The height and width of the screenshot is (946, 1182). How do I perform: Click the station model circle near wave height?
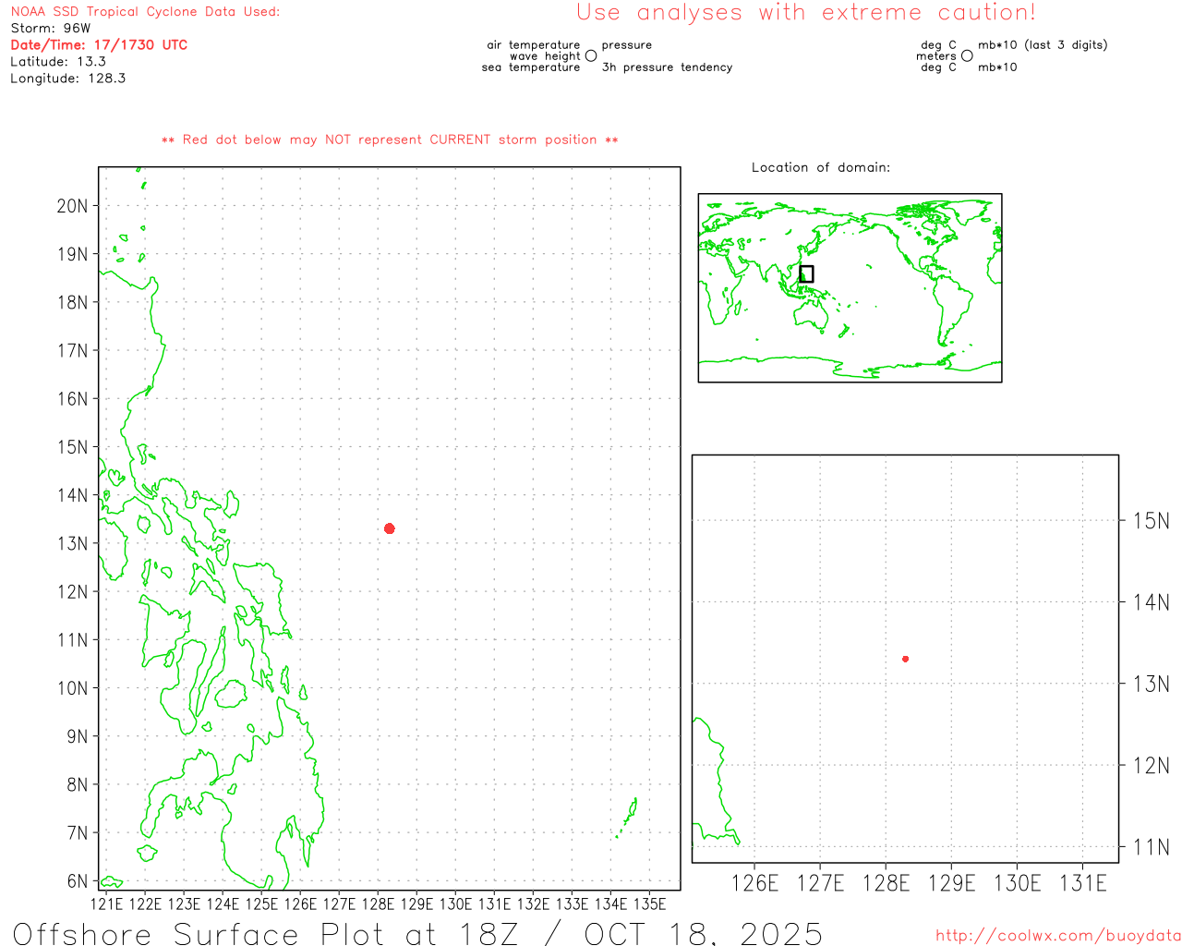click(x=591, y=56)
